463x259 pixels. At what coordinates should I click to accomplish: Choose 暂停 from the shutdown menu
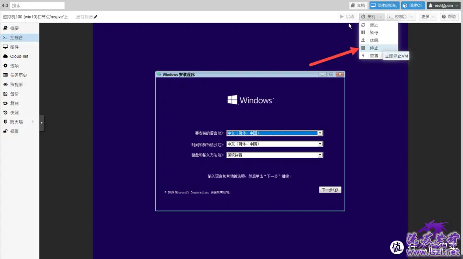click(x=379, y=33)
